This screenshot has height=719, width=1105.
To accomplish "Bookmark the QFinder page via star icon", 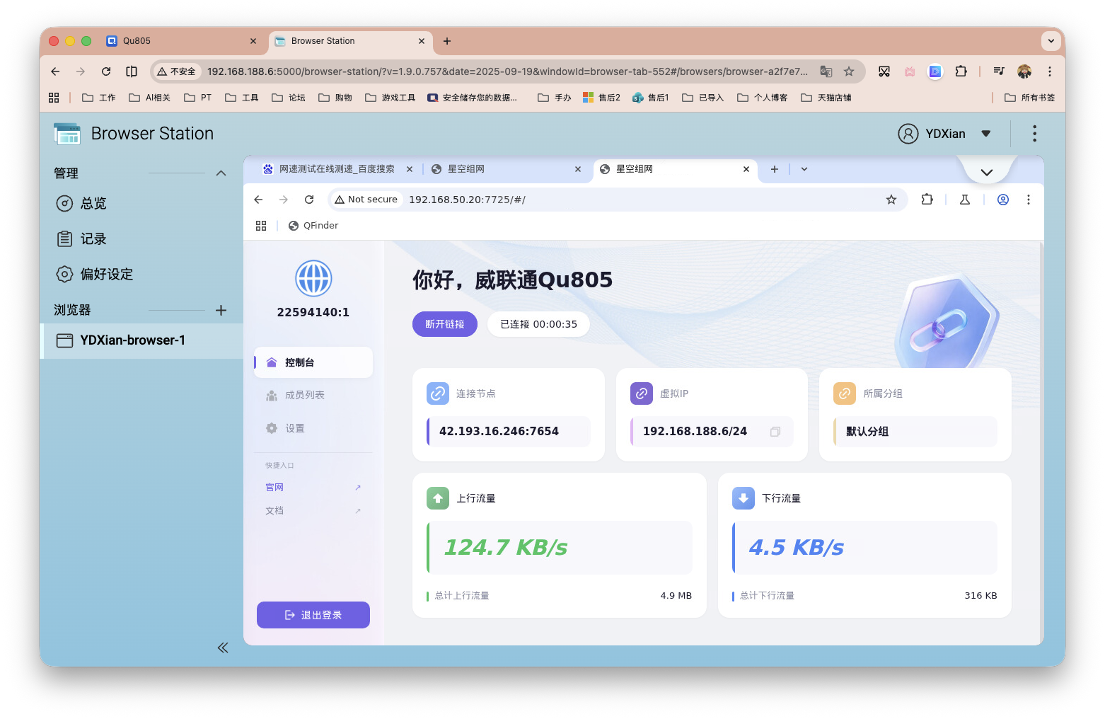I will tap(891, 200).
